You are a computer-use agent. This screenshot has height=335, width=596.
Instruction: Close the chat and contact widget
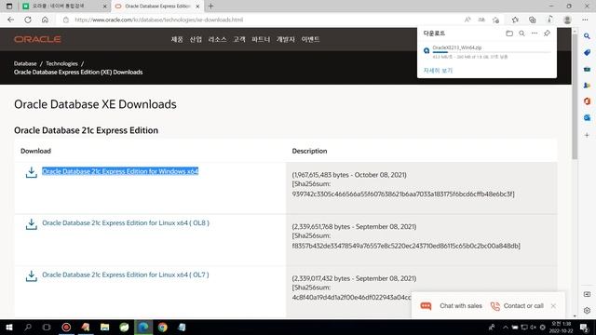pos(553,306)
